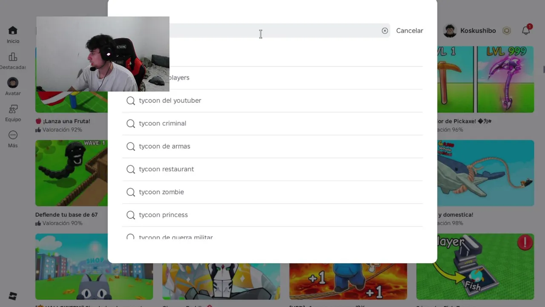Open the Más options icon
Viewport: 545px width, 307px height.
click(13, 135)
